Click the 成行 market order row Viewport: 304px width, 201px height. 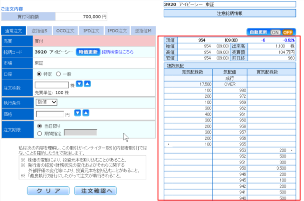click(x=230, y=78)
